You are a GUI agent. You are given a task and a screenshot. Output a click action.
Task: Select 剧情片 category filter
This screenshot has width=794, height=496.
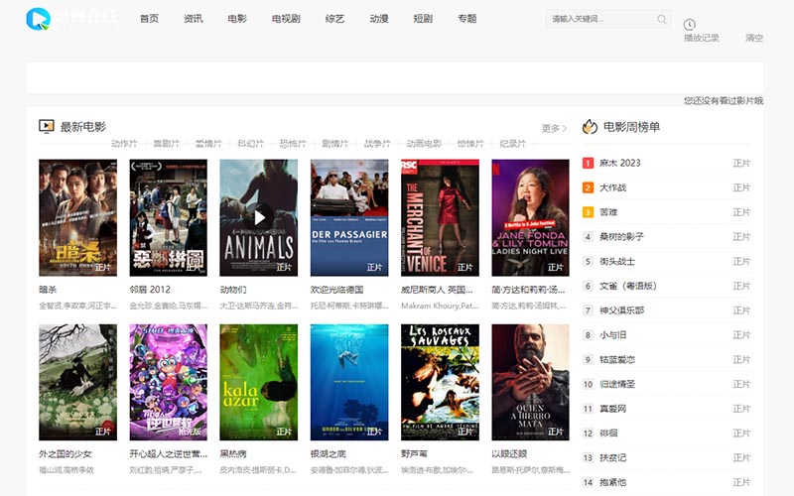pyautogui.click(x=335, y=144)
